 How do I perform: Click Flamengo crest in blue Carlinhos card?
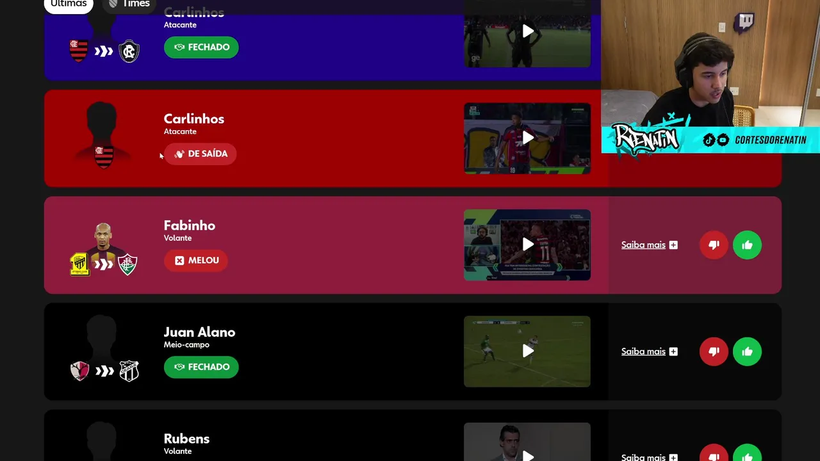click(79, 51)
